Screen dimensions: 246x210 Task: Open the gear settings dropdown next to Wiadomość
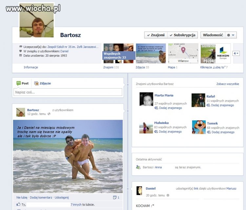231,35
